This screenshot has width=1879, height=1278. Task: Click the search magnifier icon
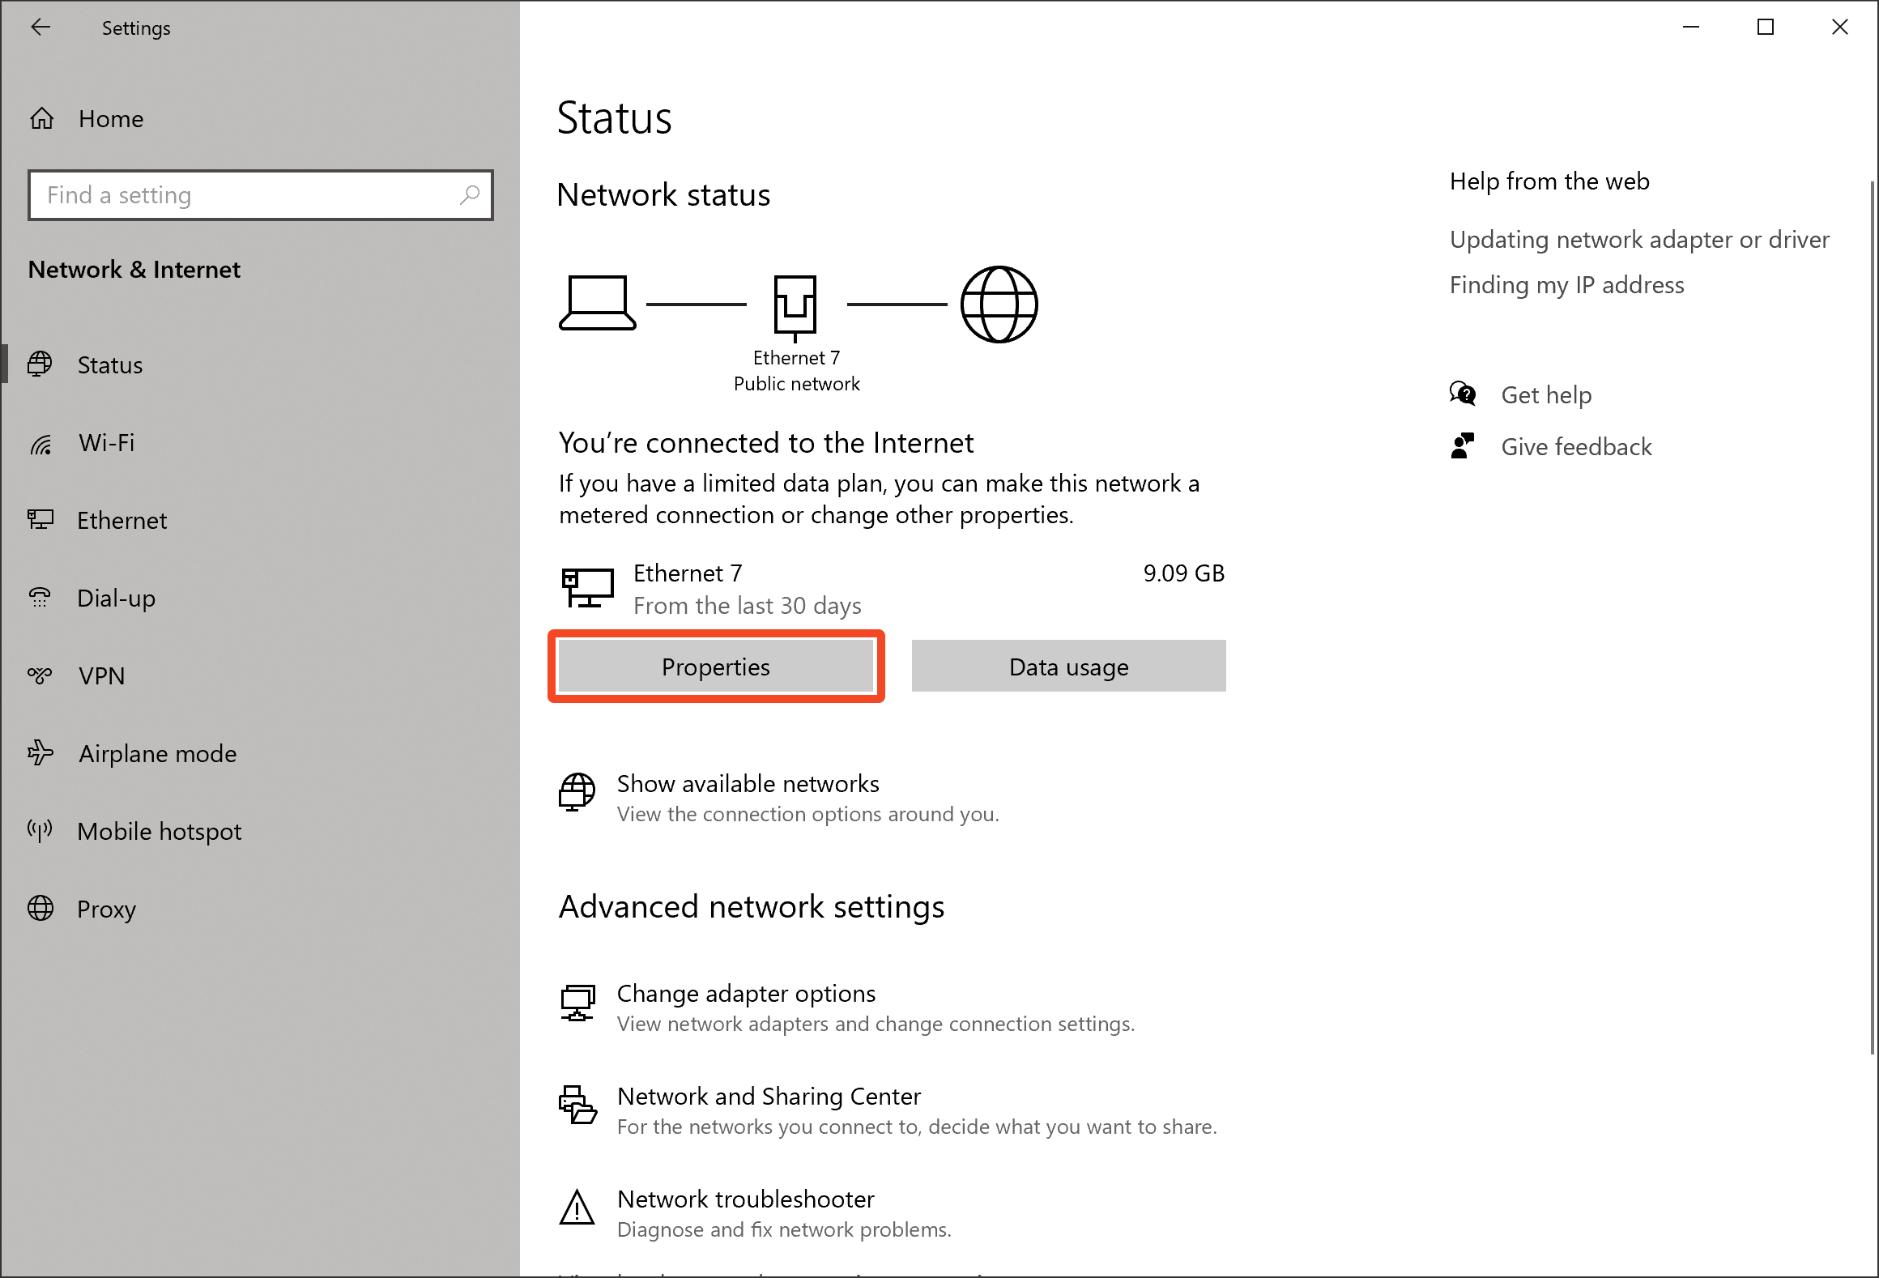point(470,194)
